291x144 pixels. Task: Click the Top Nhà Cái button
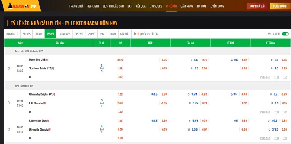257,6
